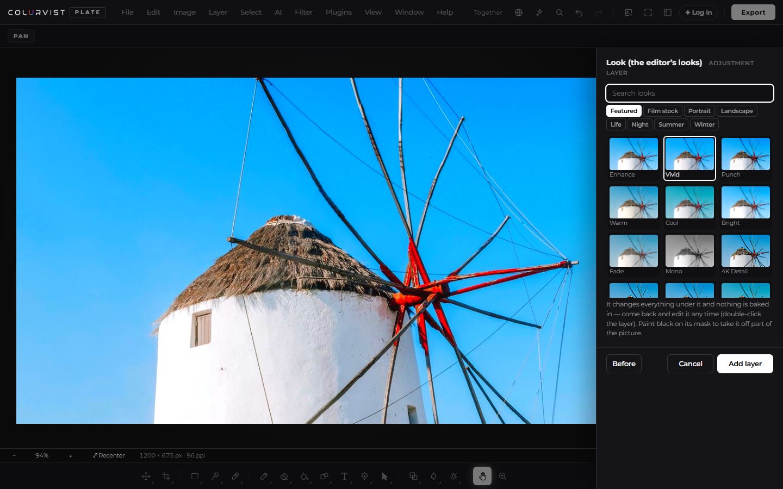
Task: Toggle the panel layout icon
Action: (668, 12)
